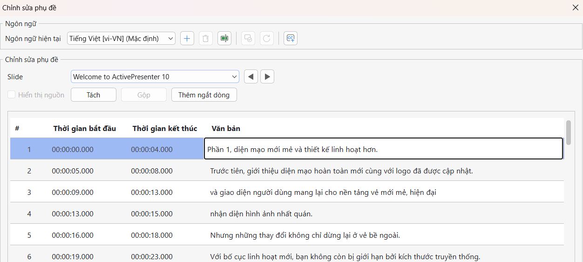Screen dimensions: 583x262
Task: Add a new subtitle language with the plus icon
Action: pos(187,38)
